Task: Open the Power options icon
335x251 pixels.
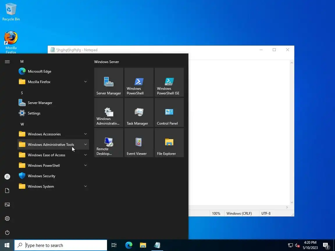Action: point(7,232)
